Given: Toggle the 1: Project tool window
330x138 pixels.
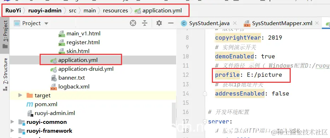Looking at the screenshot, I should pos(5,34).
